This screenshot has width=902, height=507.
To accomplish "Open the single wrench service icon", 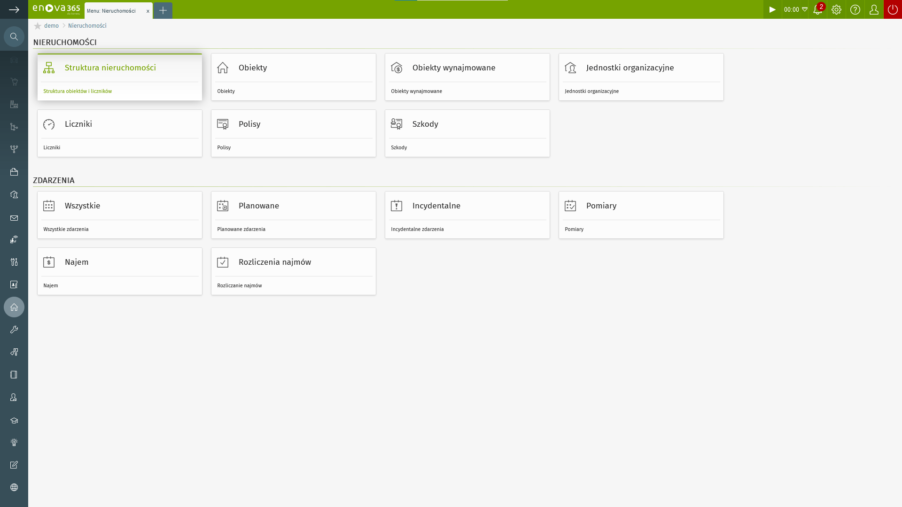I will (x=14, y=330).
